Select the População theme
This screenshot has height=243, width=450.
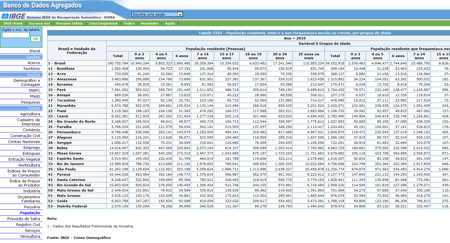click(30, 213)
